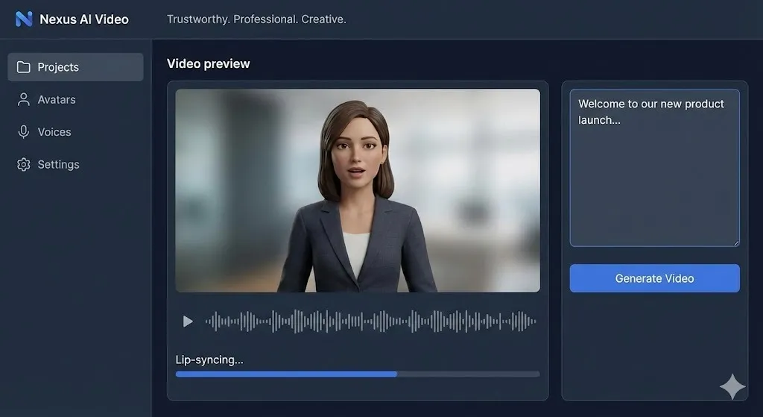Click the lip-syncing progress bar
The image size is (763, 417).
[x=358, y=374]
